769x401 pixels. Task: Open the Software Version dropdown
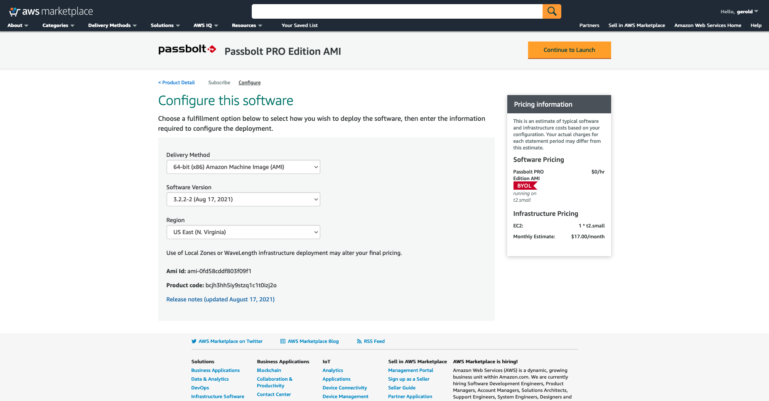tap(243, 199)
